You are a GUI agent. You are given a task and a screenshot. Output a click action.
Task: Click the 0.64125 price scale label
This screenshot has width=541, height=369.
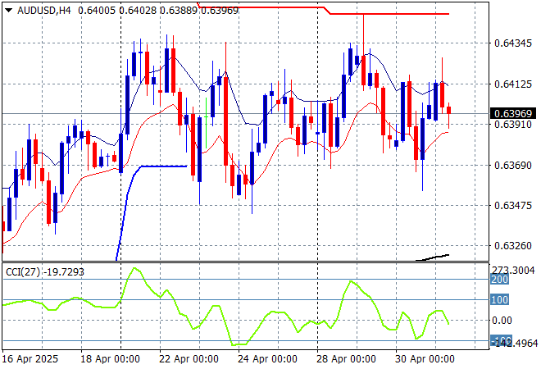click(x=513, y=84)
